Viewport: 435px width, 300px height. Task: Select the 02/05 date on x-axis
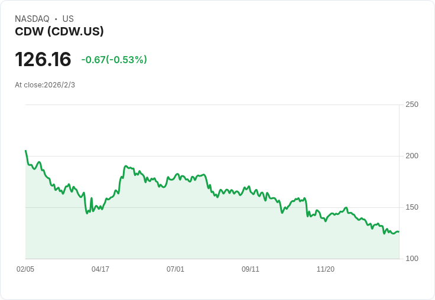(x=25, y=269)
